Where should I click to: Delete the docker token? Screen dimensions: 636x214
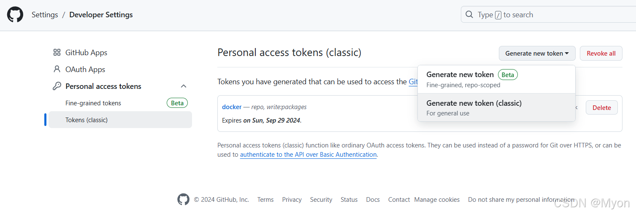click(x=601, y=107)
